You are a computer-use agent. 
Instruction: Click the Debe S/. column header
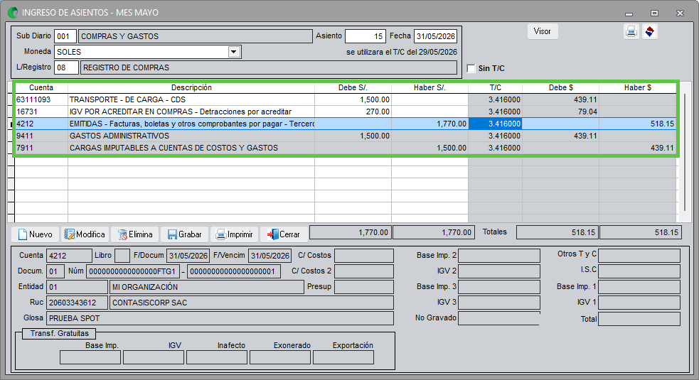coord(353,88)
